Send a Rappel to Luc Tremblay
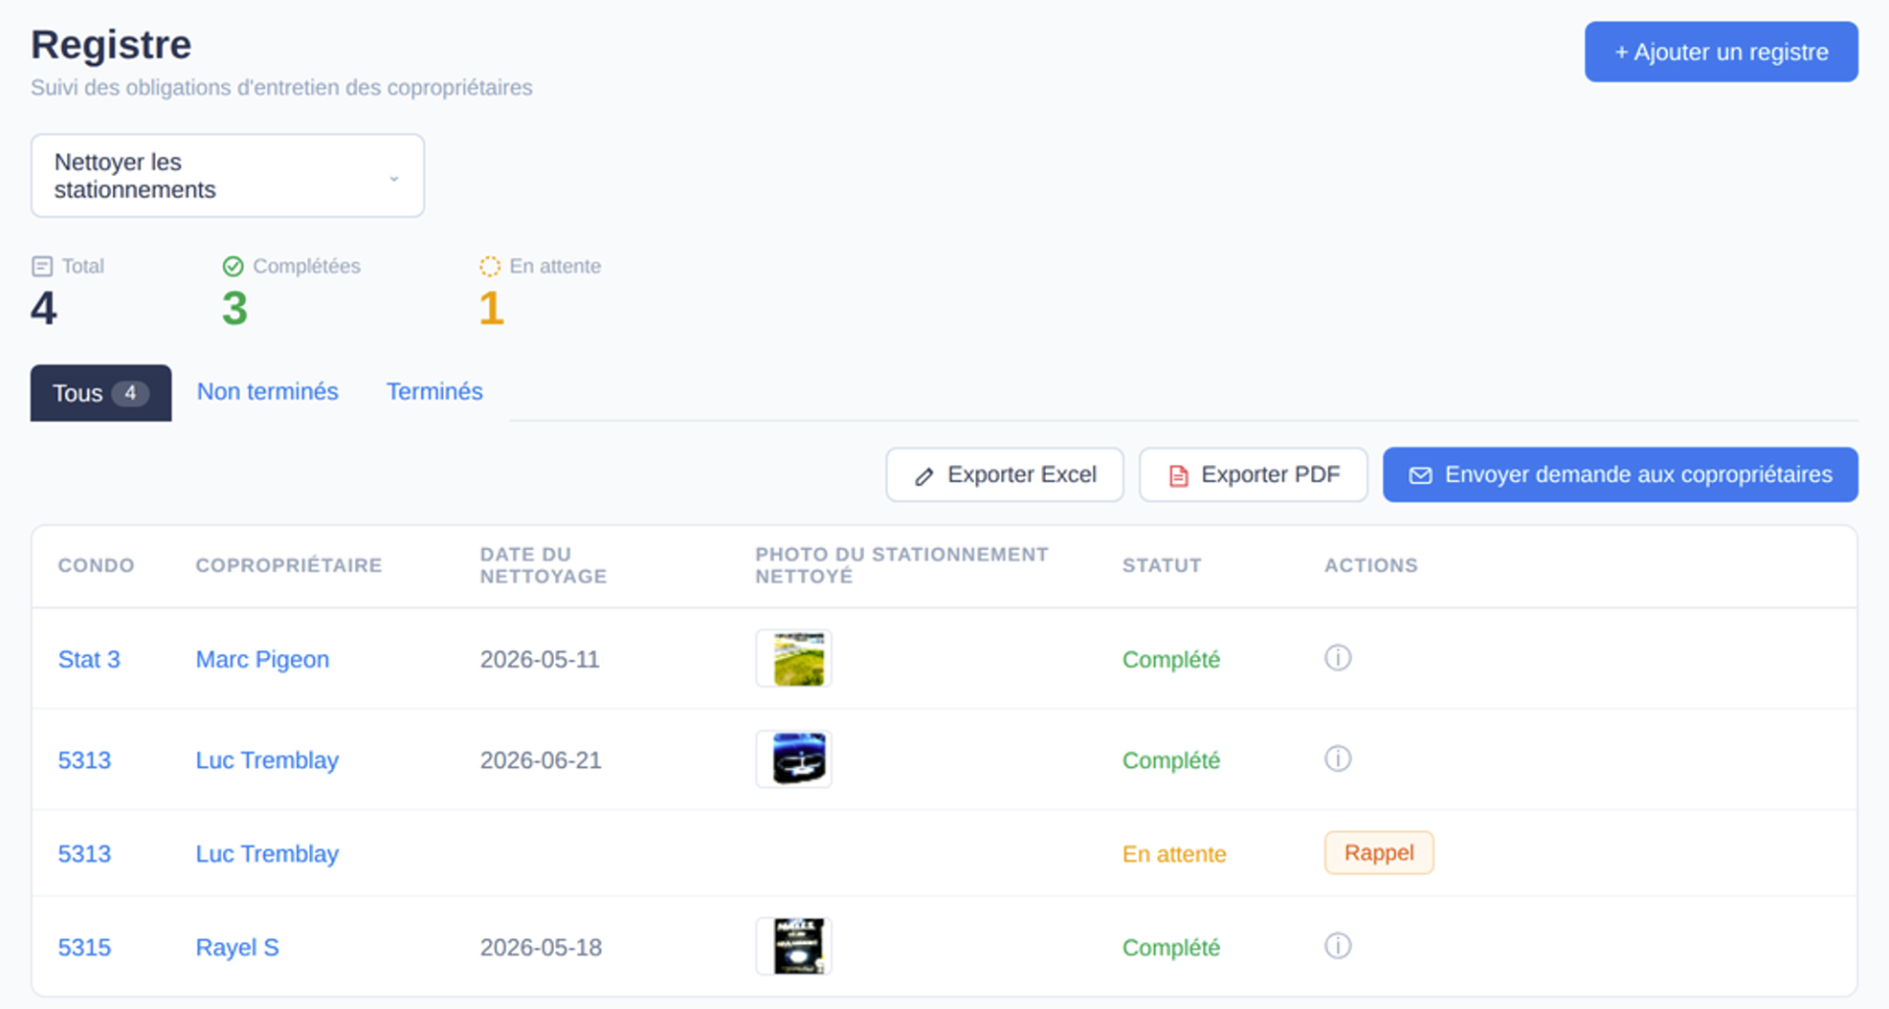1889x1009 pixels. (1378, 853)
